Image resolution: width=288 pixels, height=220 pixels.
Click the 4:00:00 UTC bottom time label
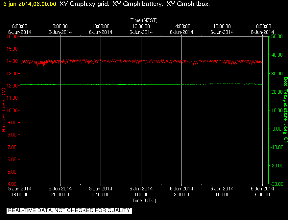[x=222, y=195]
